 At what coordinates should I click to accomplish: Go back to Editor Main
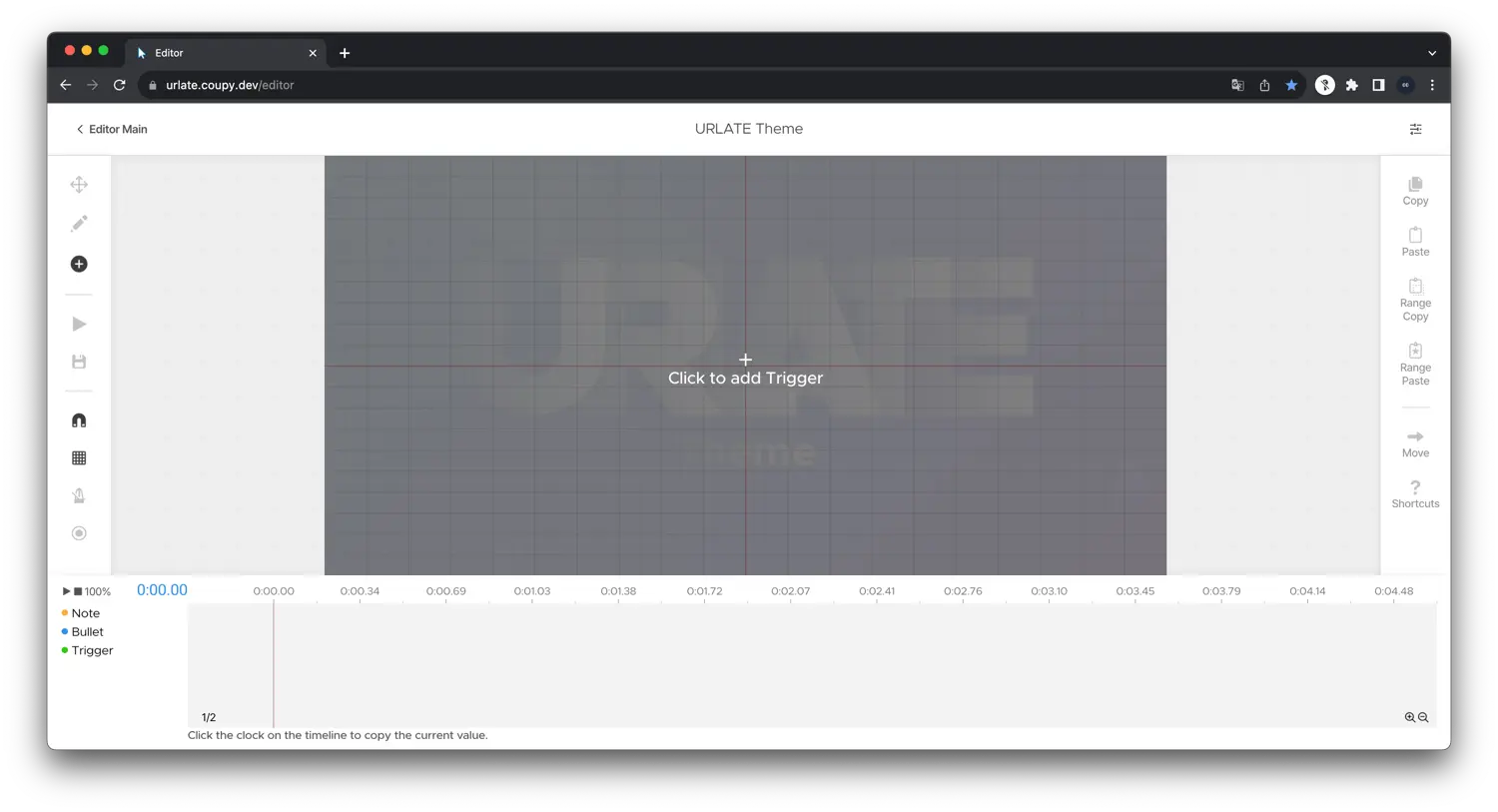click(x=112, y=129)
